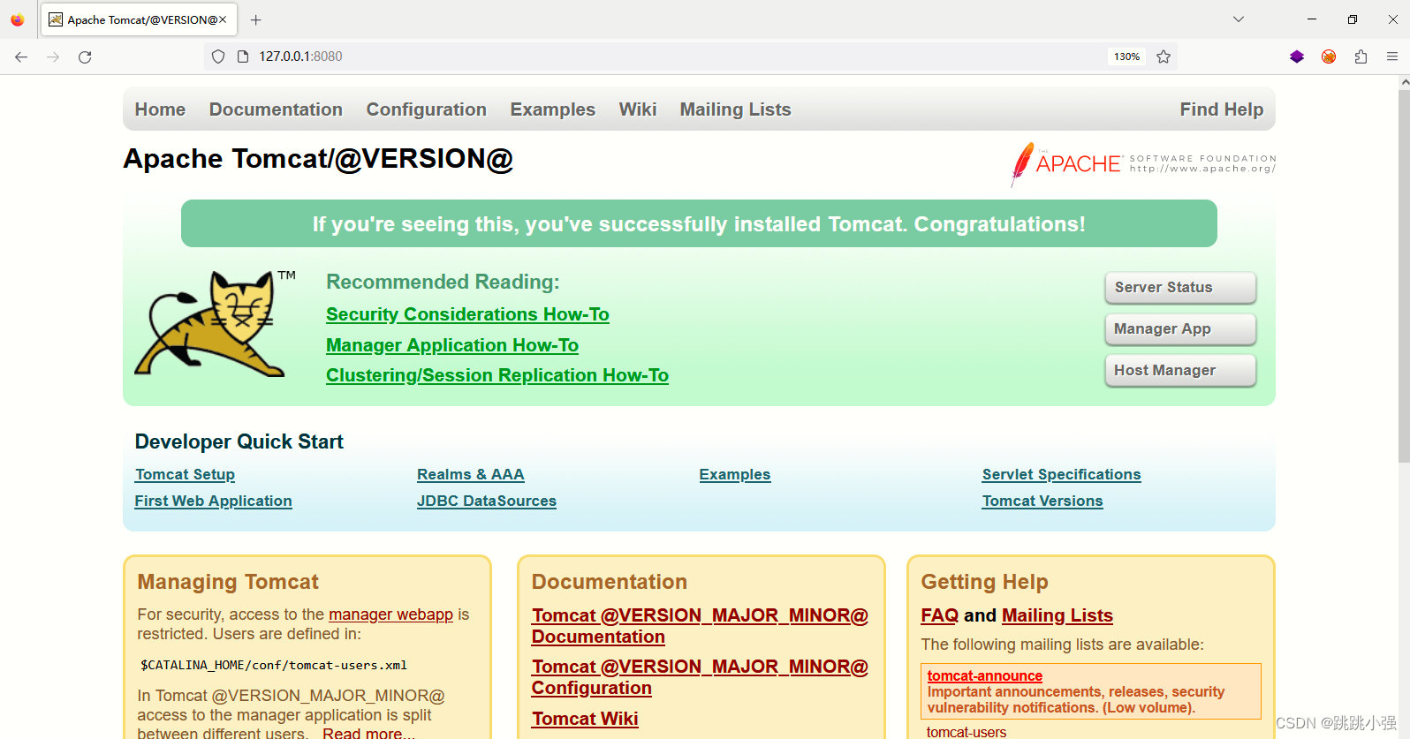The image size is (1410, 739).
Task: Open the FAQ link in Getting Help
Action: [x=939, y=615]
